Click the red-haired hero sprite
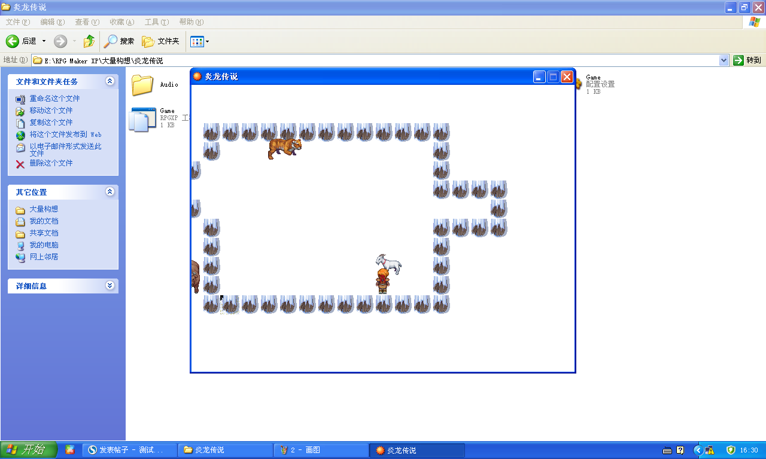 tap(382, 281)
